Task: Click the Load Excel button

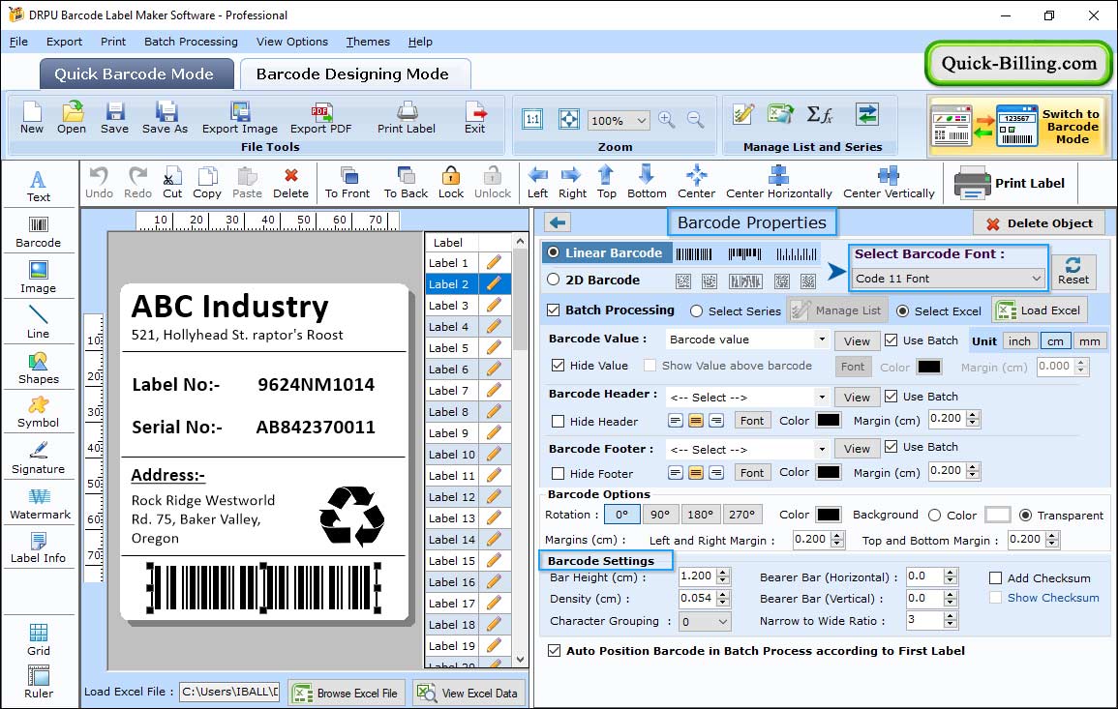Action: (1040, 310)
